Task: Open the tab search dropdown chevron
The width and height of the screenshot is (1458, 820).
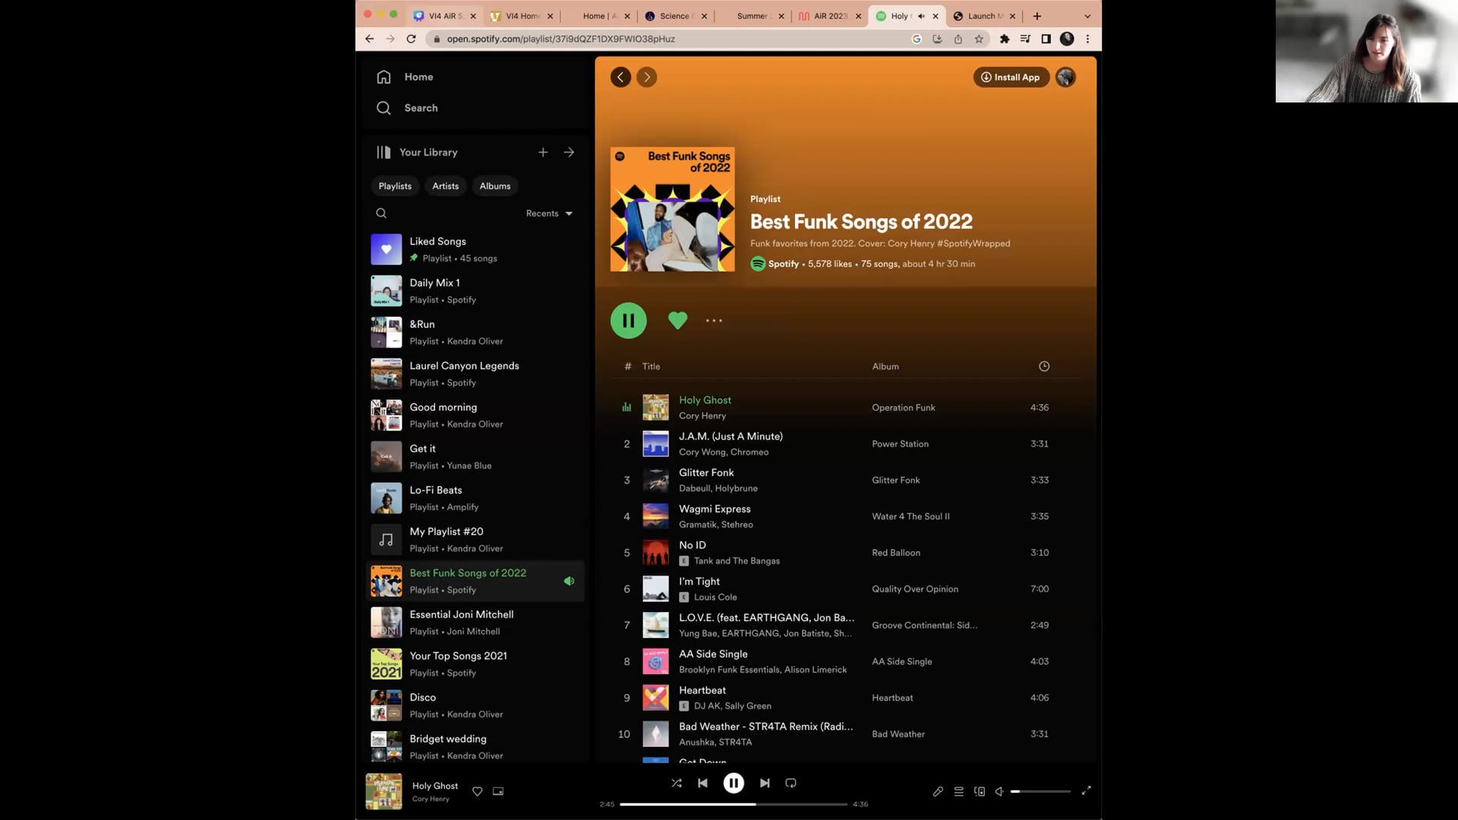Action: pos(1087,16)
